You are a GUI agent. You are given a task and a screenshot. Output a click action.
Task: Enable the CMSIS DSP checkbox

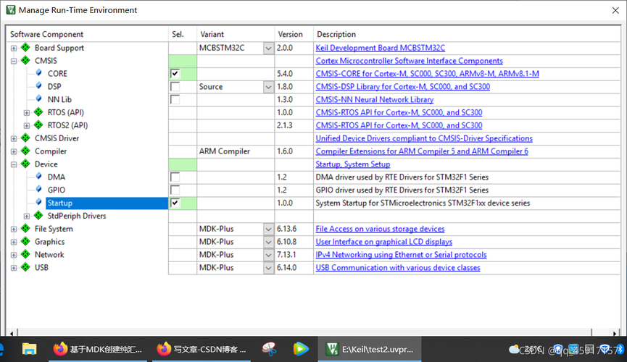175,86
